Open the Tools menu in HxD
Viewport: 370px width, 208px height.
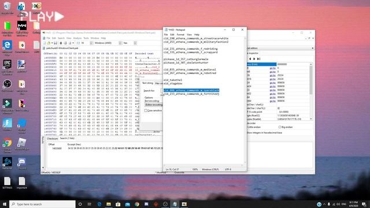pyautogui.click(x=86, y=38)
